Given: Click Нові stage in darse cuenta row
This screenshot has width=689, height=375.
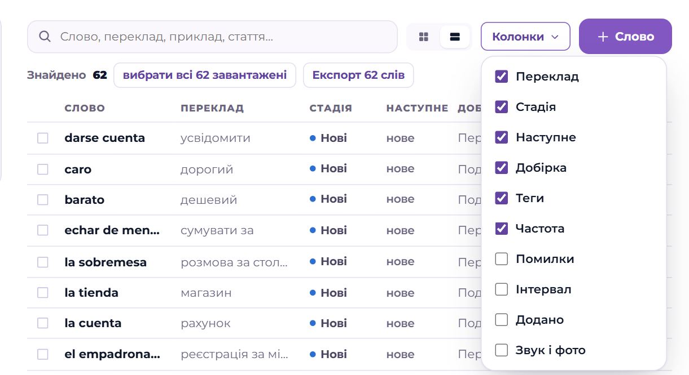Looking at the screenshot, I should [x=328, y=138].
